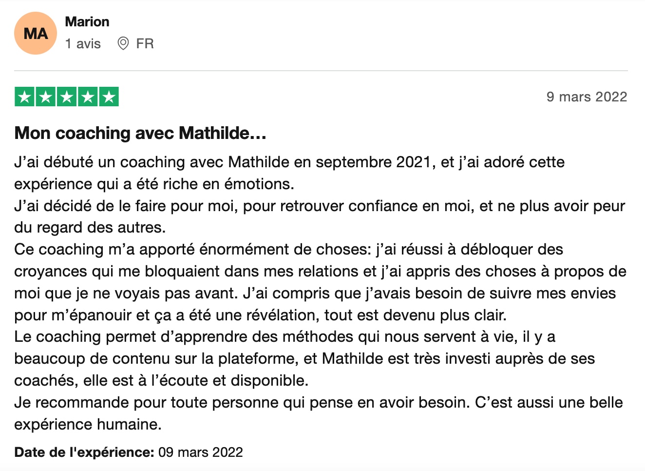Click the review date 9 mars 2022

click(x=587, y=97)
